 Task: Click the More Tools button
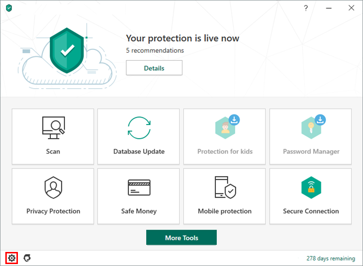(181, 237)
